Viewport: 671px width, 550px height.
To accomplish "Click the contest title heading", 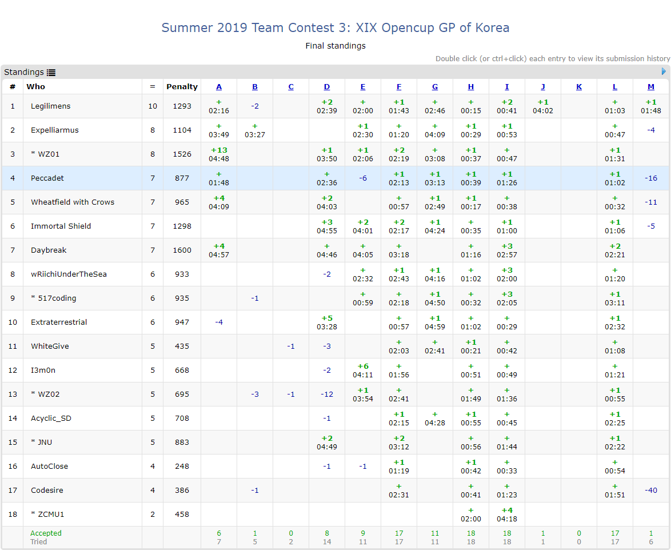I will point(335,27).
